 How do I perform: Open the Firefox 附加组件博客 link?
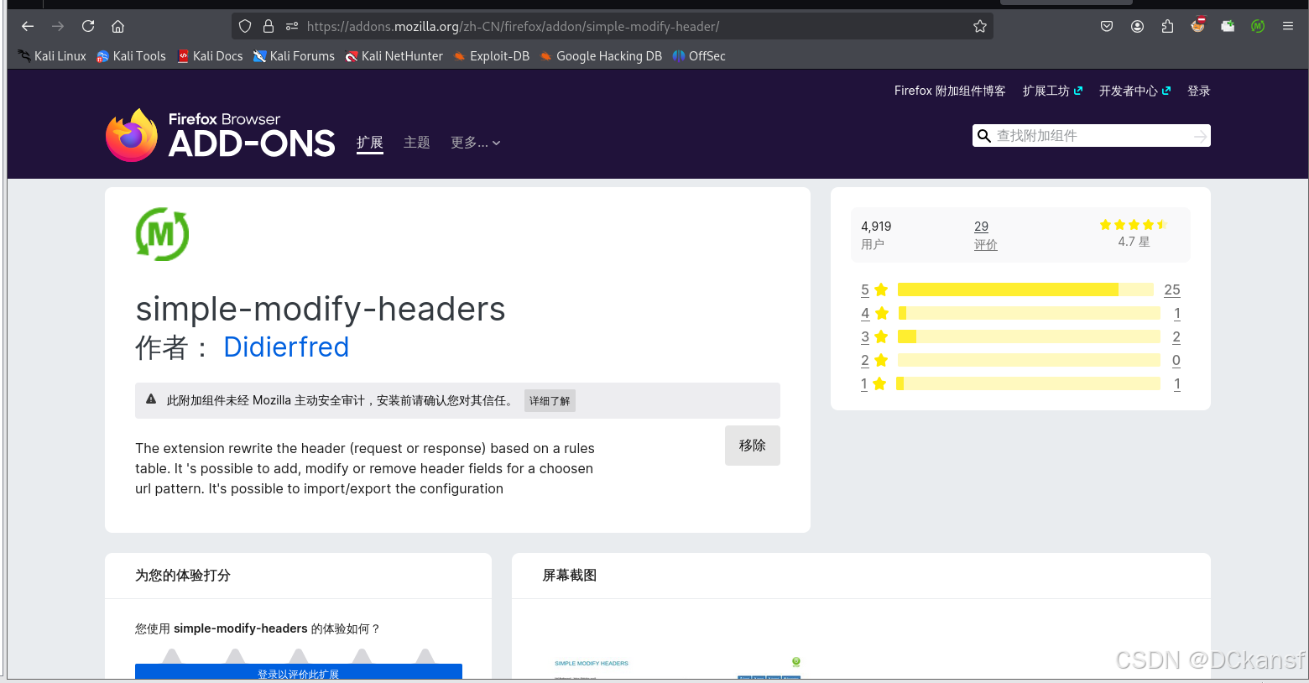(950, 91)
